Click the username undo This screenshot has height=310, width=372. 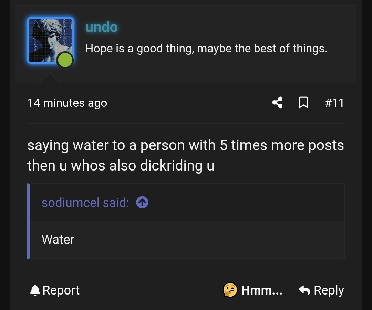tap(101, 27)
